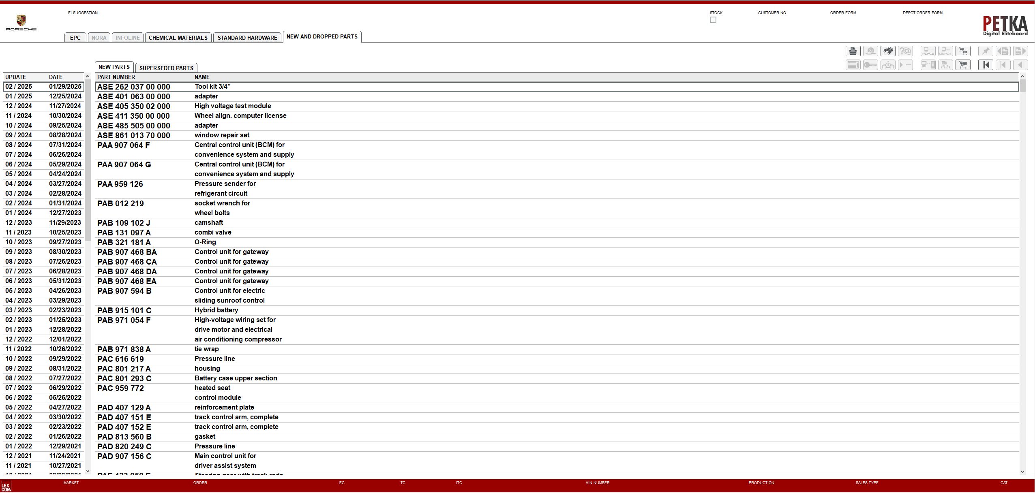Switch to the EPC tab
1035x493 pixels.
[x=75, y=37]
